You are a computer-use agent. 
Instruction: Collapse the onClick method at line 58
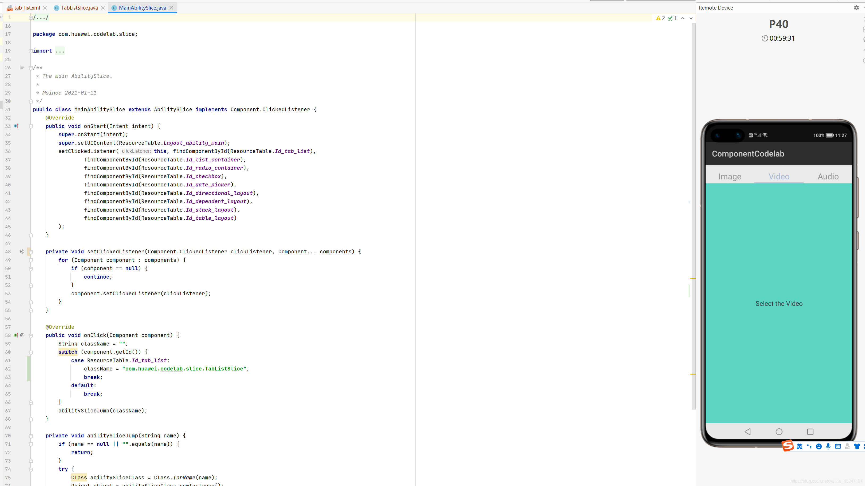31,335
